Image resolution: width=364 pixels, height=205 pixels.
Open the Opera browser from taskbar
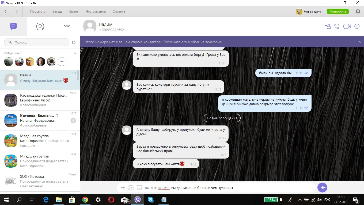[111, 200]
